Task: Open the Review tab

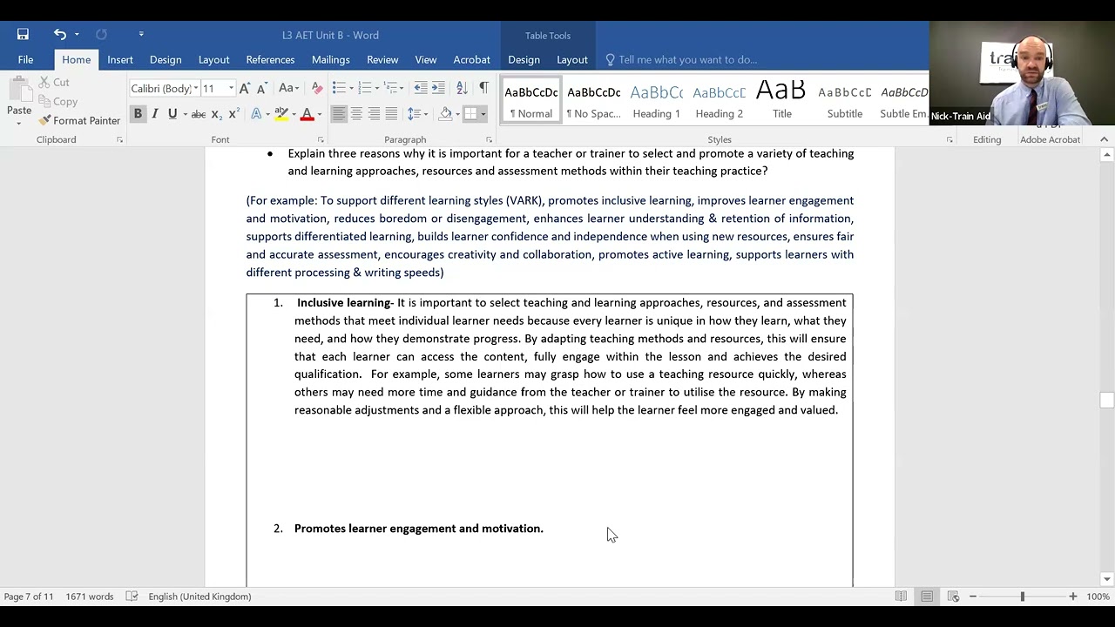Action: 382,59
